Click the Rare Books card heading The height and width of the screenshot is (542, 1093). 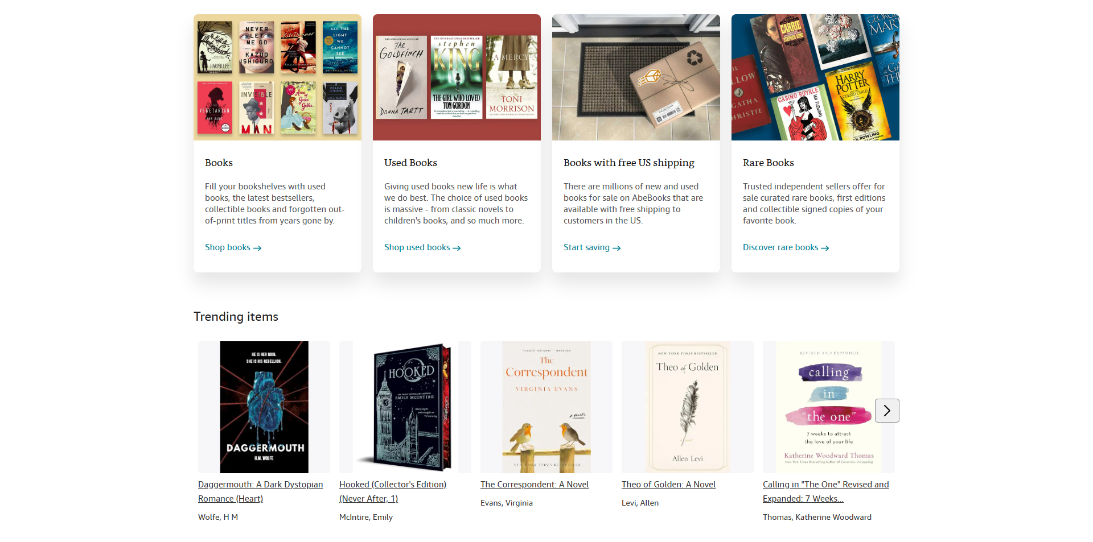[768, 163]
